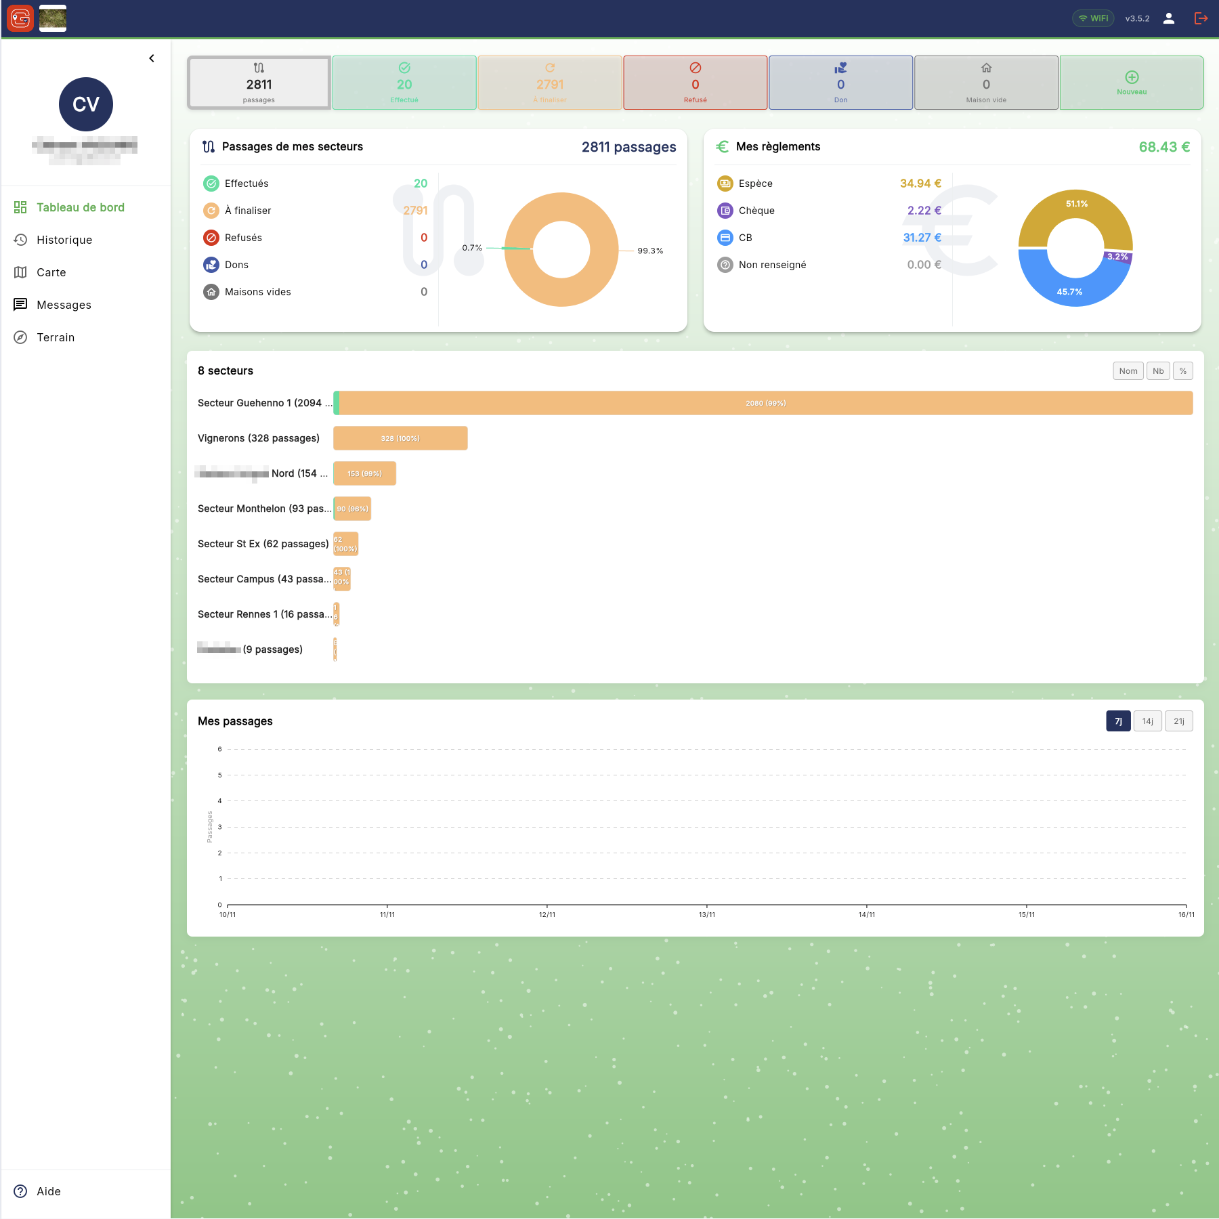The width and height of the screenshot is (1219, 1219).
Task: Click the red app logo icon
Action: 20,18
